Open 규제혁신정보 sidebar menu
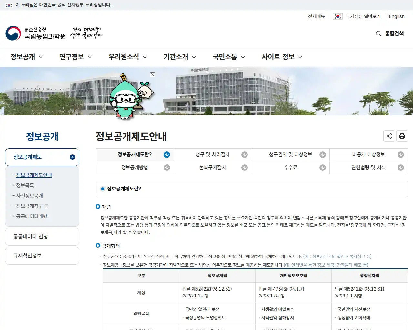This screenshot has width=413, height=330. (42, 256)
